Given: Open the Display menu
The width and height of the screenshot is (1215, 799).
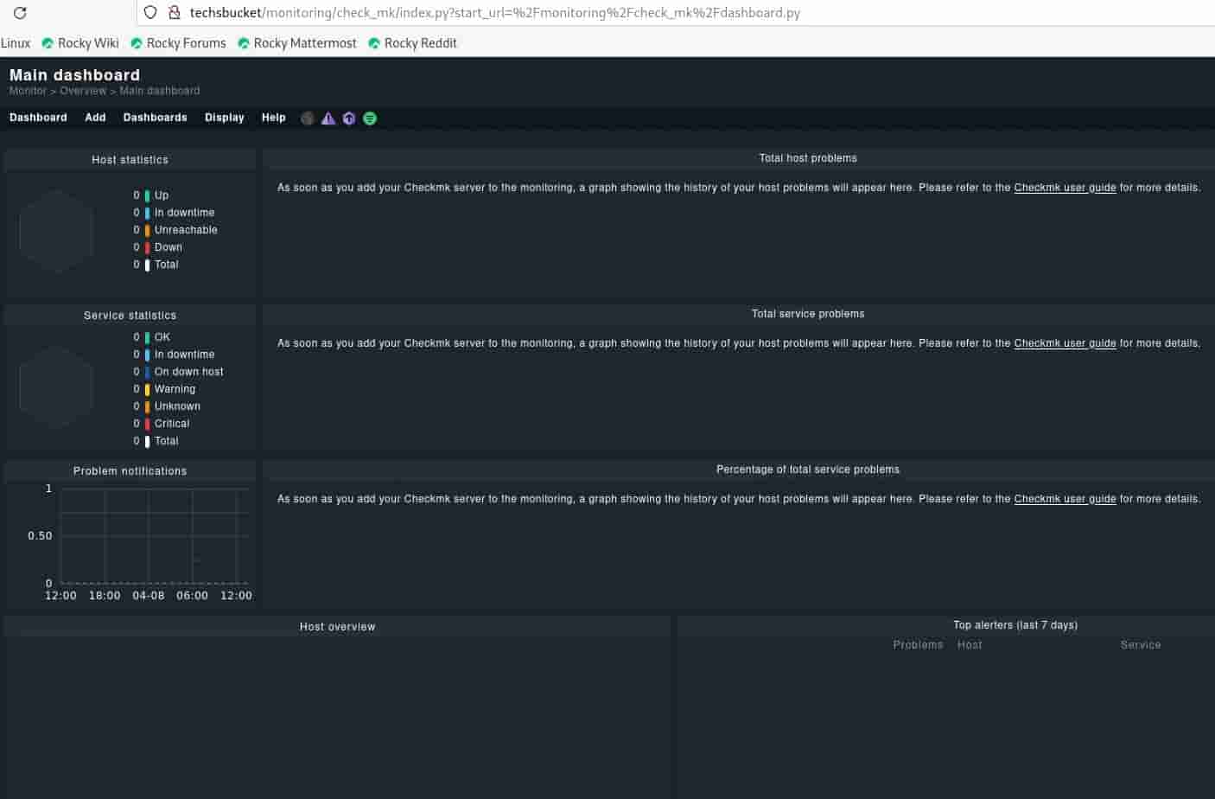Looking at the screenshot, I should point(224,118).
